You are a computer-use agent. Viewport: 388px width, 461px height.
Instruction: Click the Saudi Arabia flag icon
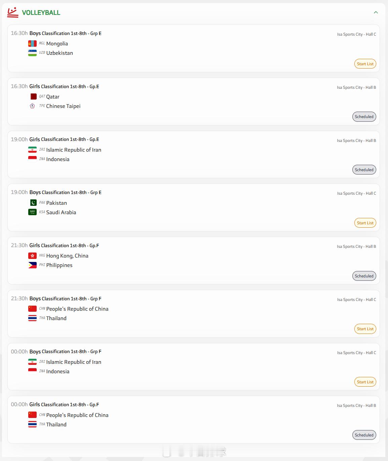pos(32,212)
